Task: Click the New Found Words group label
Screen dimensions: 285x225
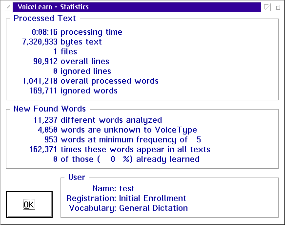Action: (50, 109)
